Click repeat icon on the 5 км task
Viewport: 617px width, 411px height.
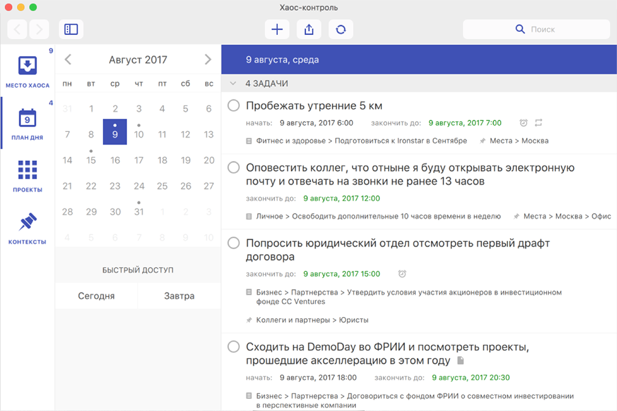pos(539,123)
